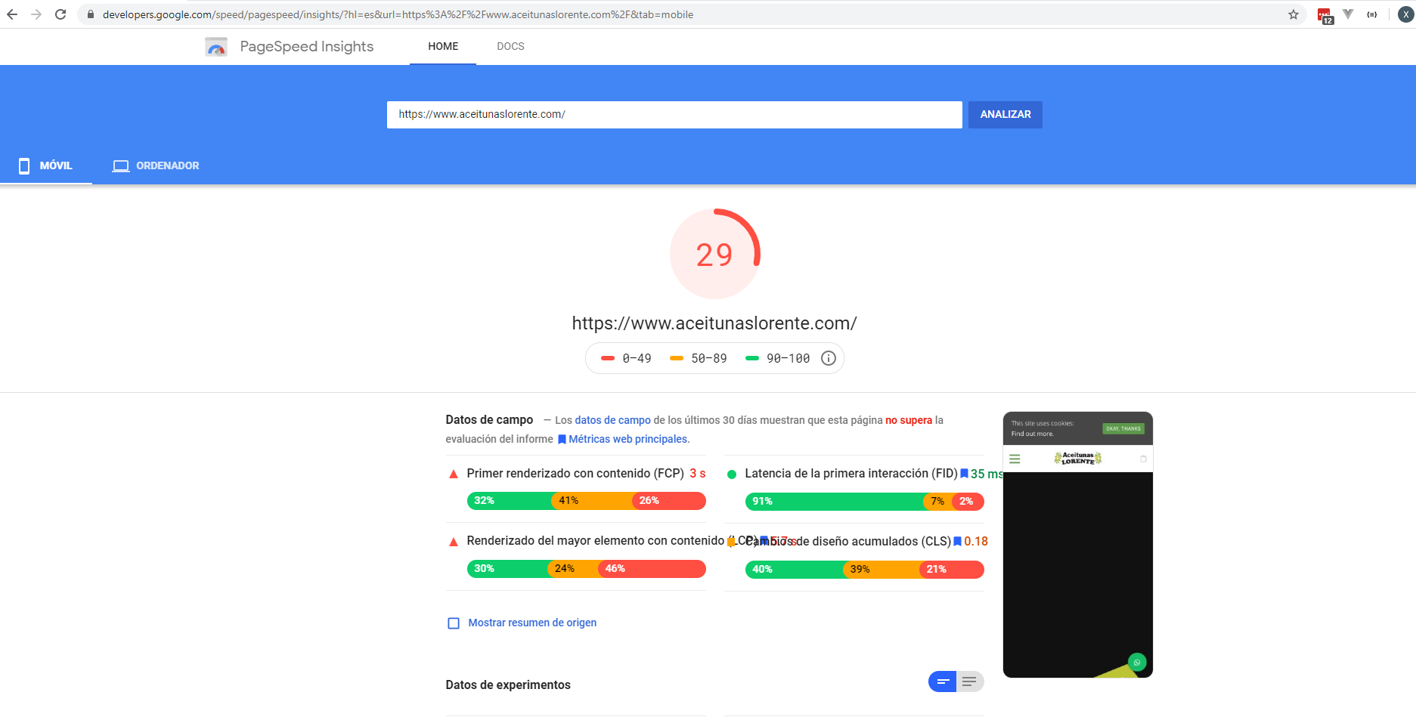Focus the URL input field
This screenshot has height=717, width=1416.
[x=674, y=115]
